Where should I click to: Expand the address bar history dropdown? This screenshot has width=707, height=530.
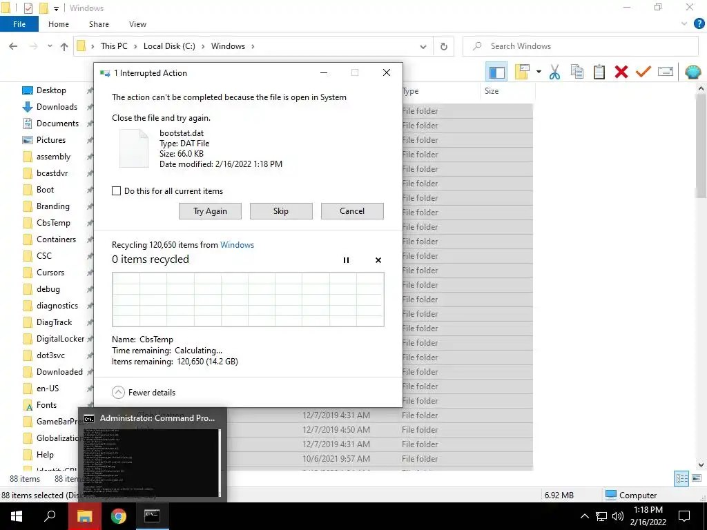(423, 46)
